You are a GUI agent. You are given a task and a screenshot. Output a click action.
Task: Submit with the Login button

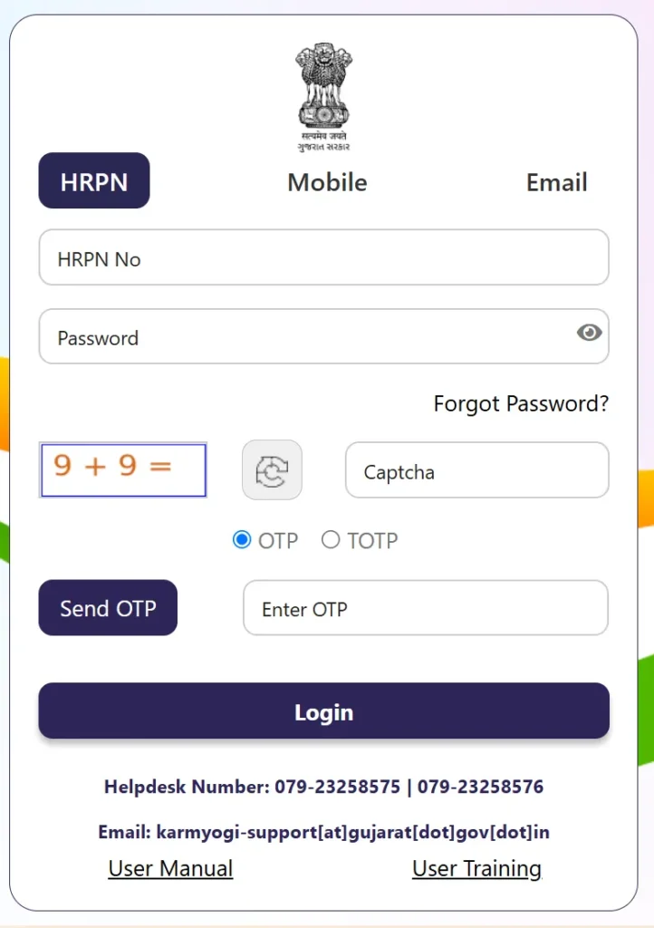click(324, 710)
